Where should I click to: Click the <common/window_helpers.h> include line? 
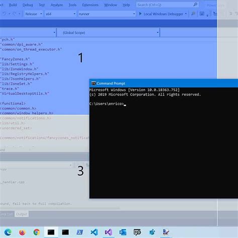click(27, 113)
